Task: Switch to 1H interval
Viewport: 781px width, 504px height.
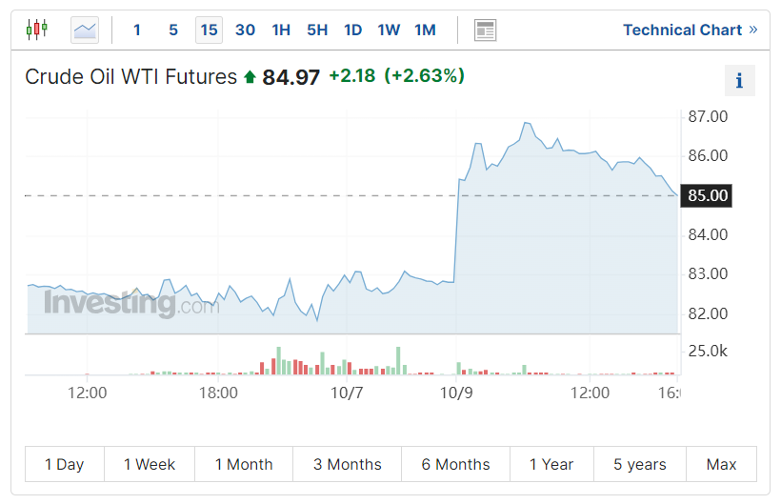Action: click(x=281, y=30)
